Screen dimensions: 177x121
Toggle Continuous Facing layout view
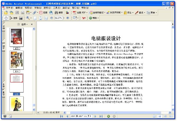point(165,116)
